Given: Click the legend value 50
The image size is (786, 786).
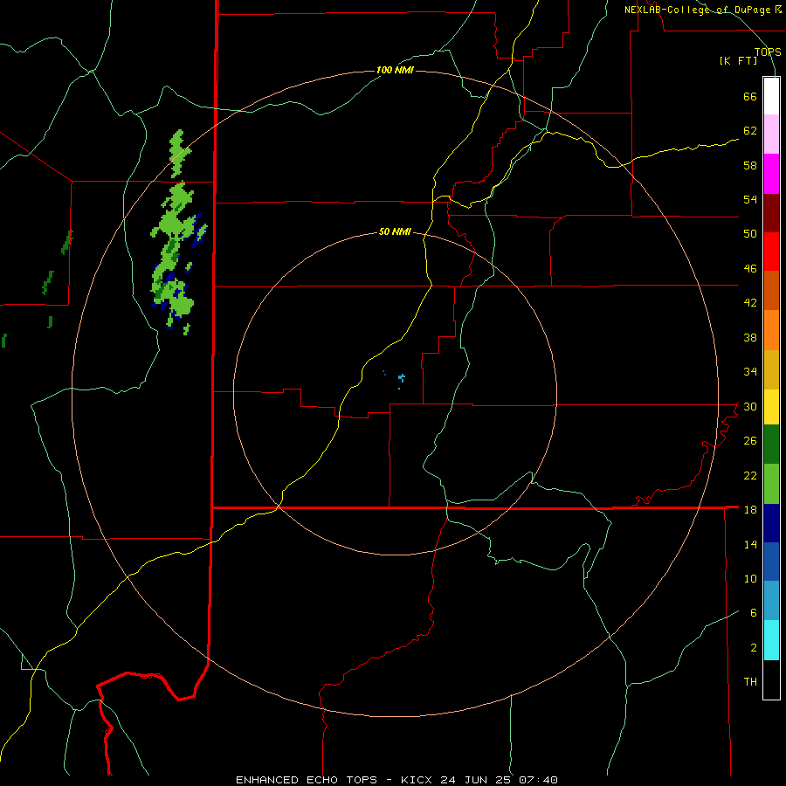Looking at the screenshot, I should coord(750,233).
